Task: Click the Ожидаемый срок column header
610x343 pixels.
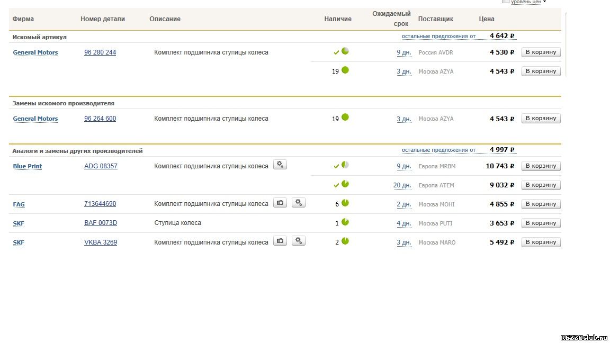Action: [391, 19]
